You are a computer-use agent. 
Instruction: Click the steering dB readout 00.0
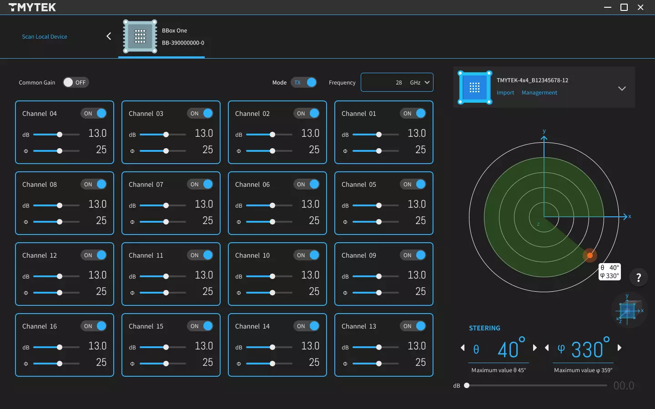pos(624,386)
